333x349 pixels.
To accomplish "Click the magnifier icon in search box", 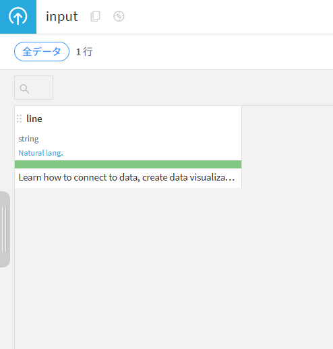I will point(24,89).
